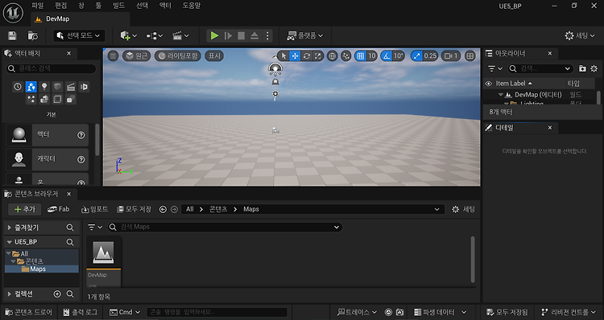Image resolution: width=604 pixels, height=320 pixels.
Task: Toggle rotation snapping angle icon
Action: tap(386, 55)
